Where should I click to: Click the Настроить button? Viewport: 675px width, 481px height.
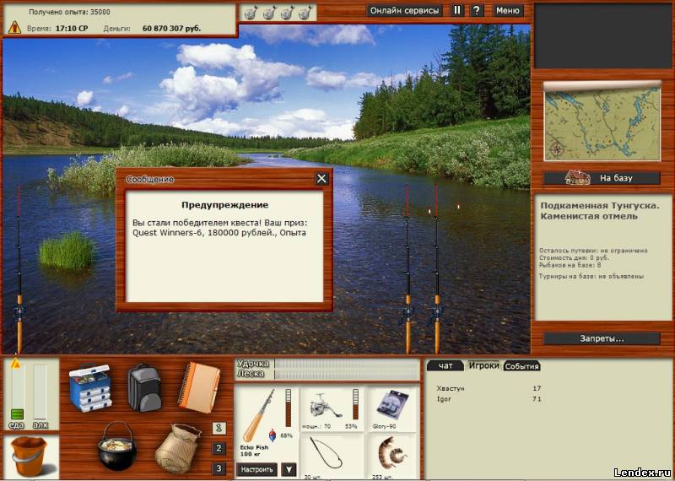[x=257, y=469]
